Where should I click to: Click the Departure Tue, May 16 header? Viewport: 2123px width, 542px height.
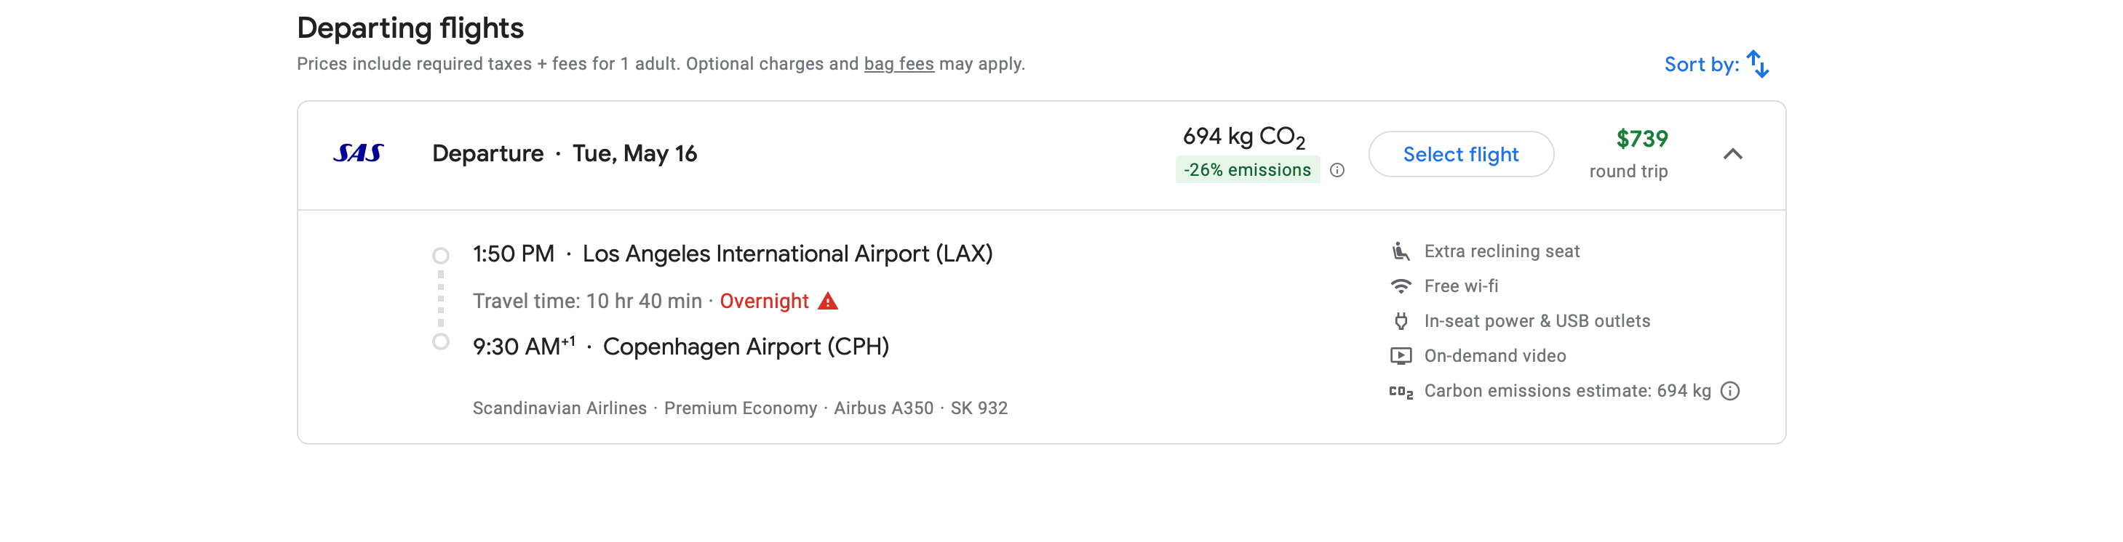point(564,154)
